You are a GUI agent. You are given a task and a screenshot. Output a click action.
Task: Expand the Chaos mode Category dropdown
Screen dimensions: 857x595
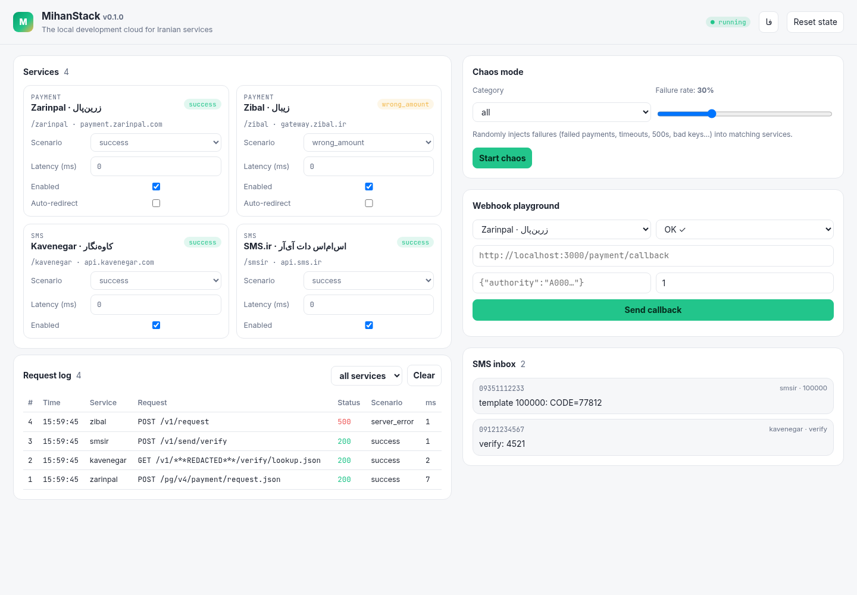562,112
